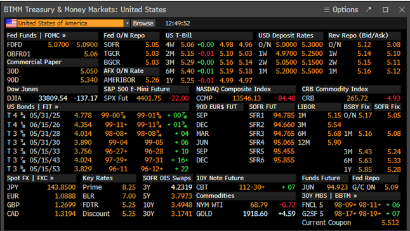
Task: Click the LIBOR 3M rate 5.54
Action: coord(334,125)
